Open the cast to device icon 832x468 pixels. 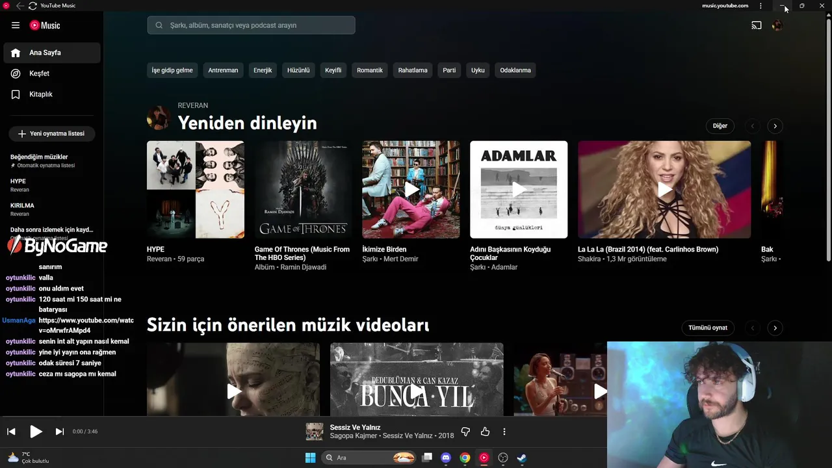[757, 25]
